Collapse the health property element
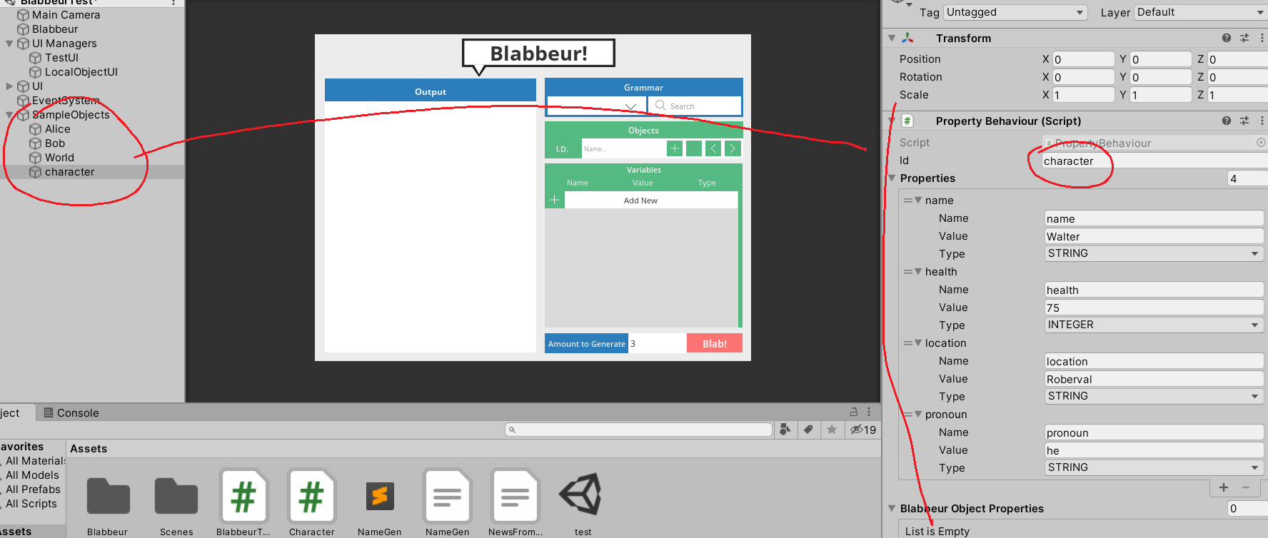 pyautogui.click(x=918, y=272)
